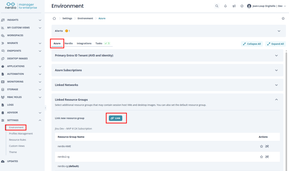289x171 pixels.
Task: Set nerdio2-rg as default with star
Action: (261, 157)
